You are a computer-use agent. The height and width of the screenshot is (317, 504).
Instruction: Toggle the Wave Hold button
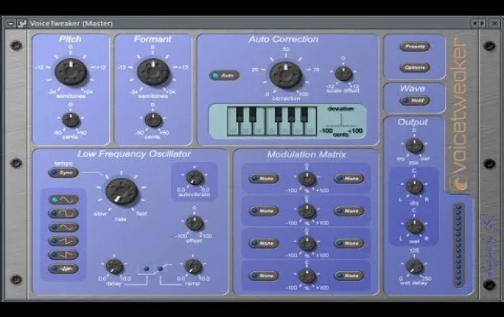pos(415,101)
